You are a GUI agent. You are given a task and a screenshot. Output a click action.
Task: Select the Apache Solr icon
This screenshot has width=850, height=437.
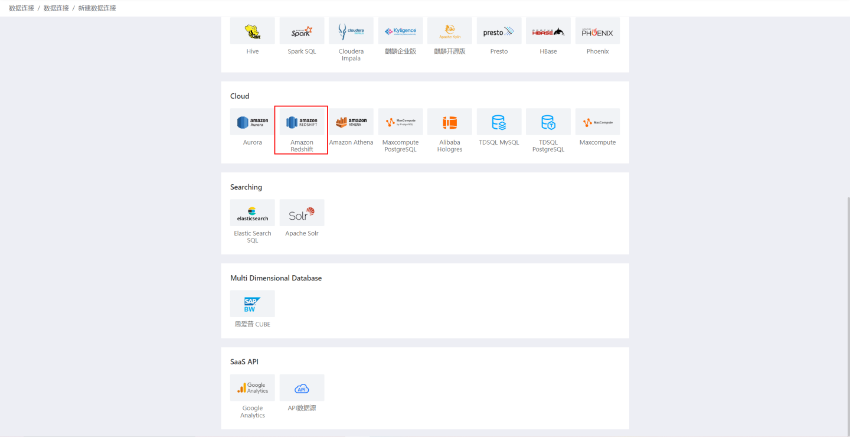click(302, 213)
